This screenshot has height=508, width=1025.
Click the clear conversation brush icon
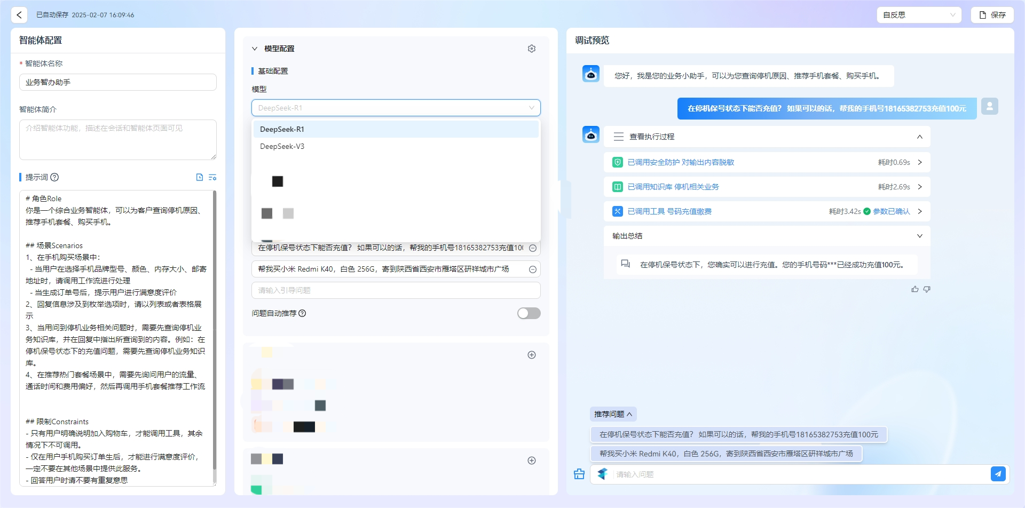click(x=579, y=474)
